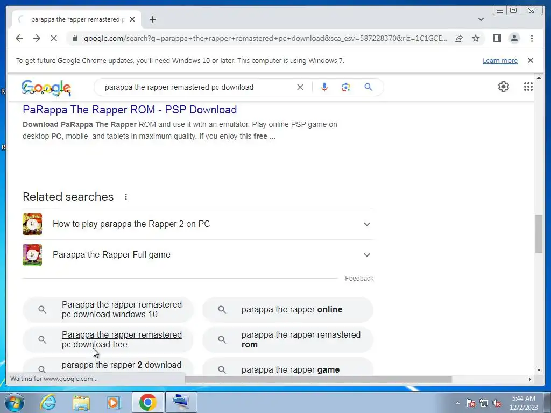Go back to the previous page

(x=19, y=38)
